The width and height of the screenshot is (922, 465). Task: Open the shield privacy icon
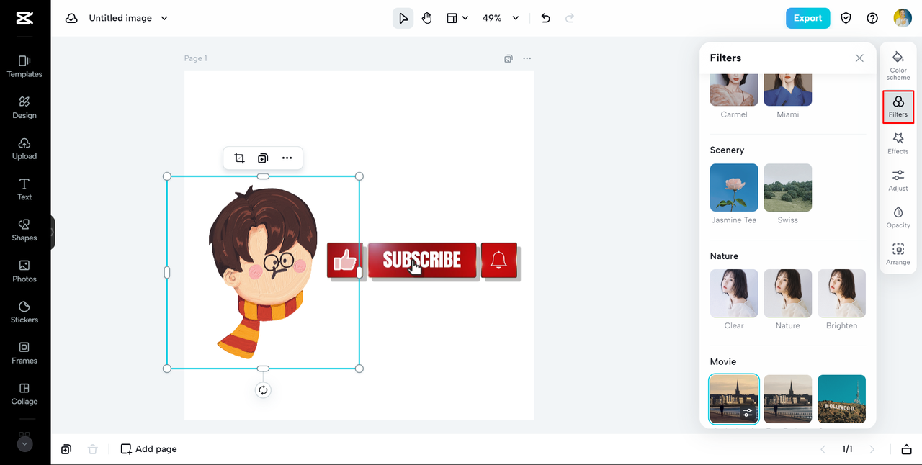(846, 18)
